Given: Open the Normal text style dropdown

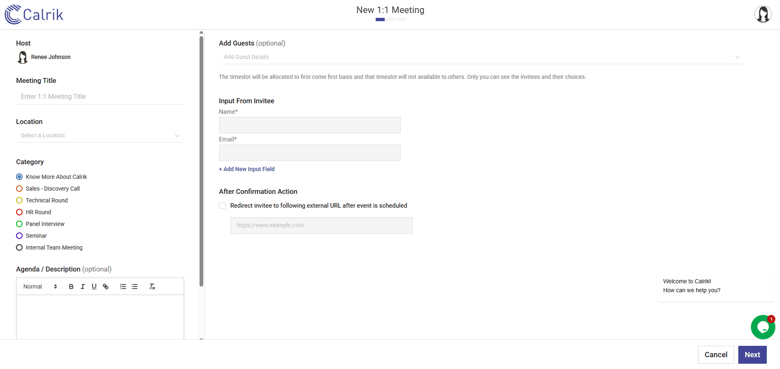Looking at the screenshot, I should tap(40, 287).
